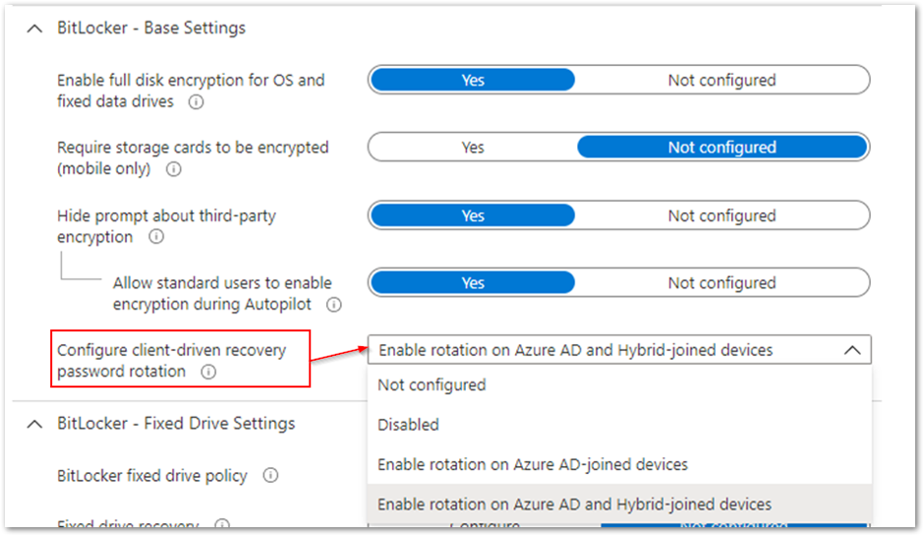Choose Not configured in rotation dropdown list
This screenshot has height=536, width=924.
coord(432,386)
